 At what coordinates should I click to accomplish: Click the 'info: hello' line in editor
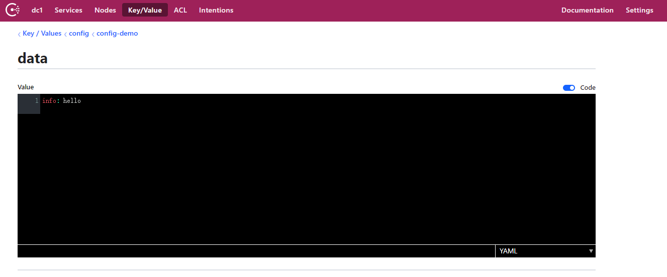[61, 101]
